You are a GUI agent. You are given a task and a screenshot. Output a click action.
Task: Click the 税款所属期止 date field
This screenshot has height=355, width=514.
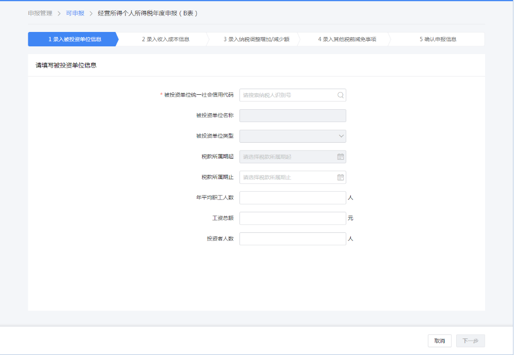[x=287, y=177]
